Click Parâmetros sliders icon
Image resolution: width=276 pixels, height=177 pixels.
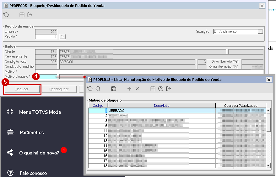click(x=10, y=132)
